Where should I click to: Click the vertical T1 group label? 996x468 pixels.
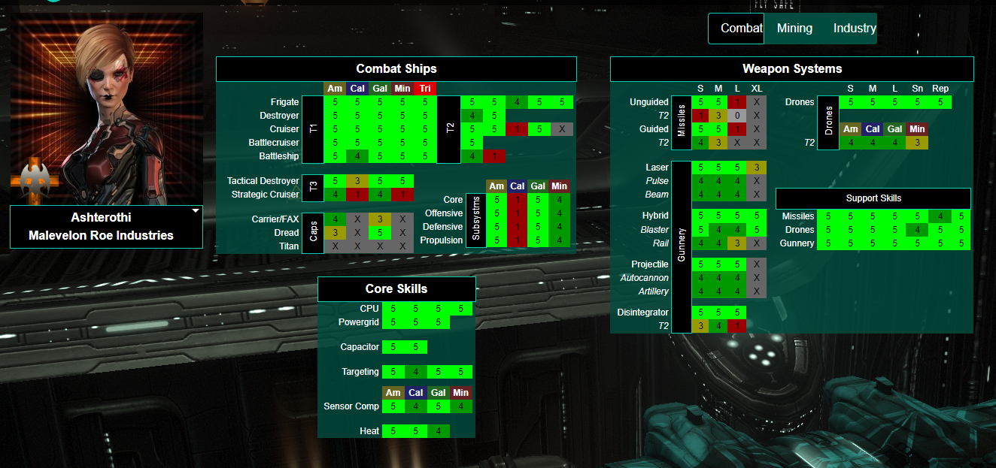312,129
